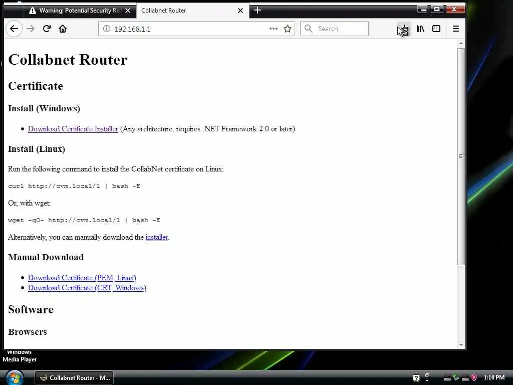Click into the Search box
Image resolution: width=513 pixels, height=385 pixels.
334,29
